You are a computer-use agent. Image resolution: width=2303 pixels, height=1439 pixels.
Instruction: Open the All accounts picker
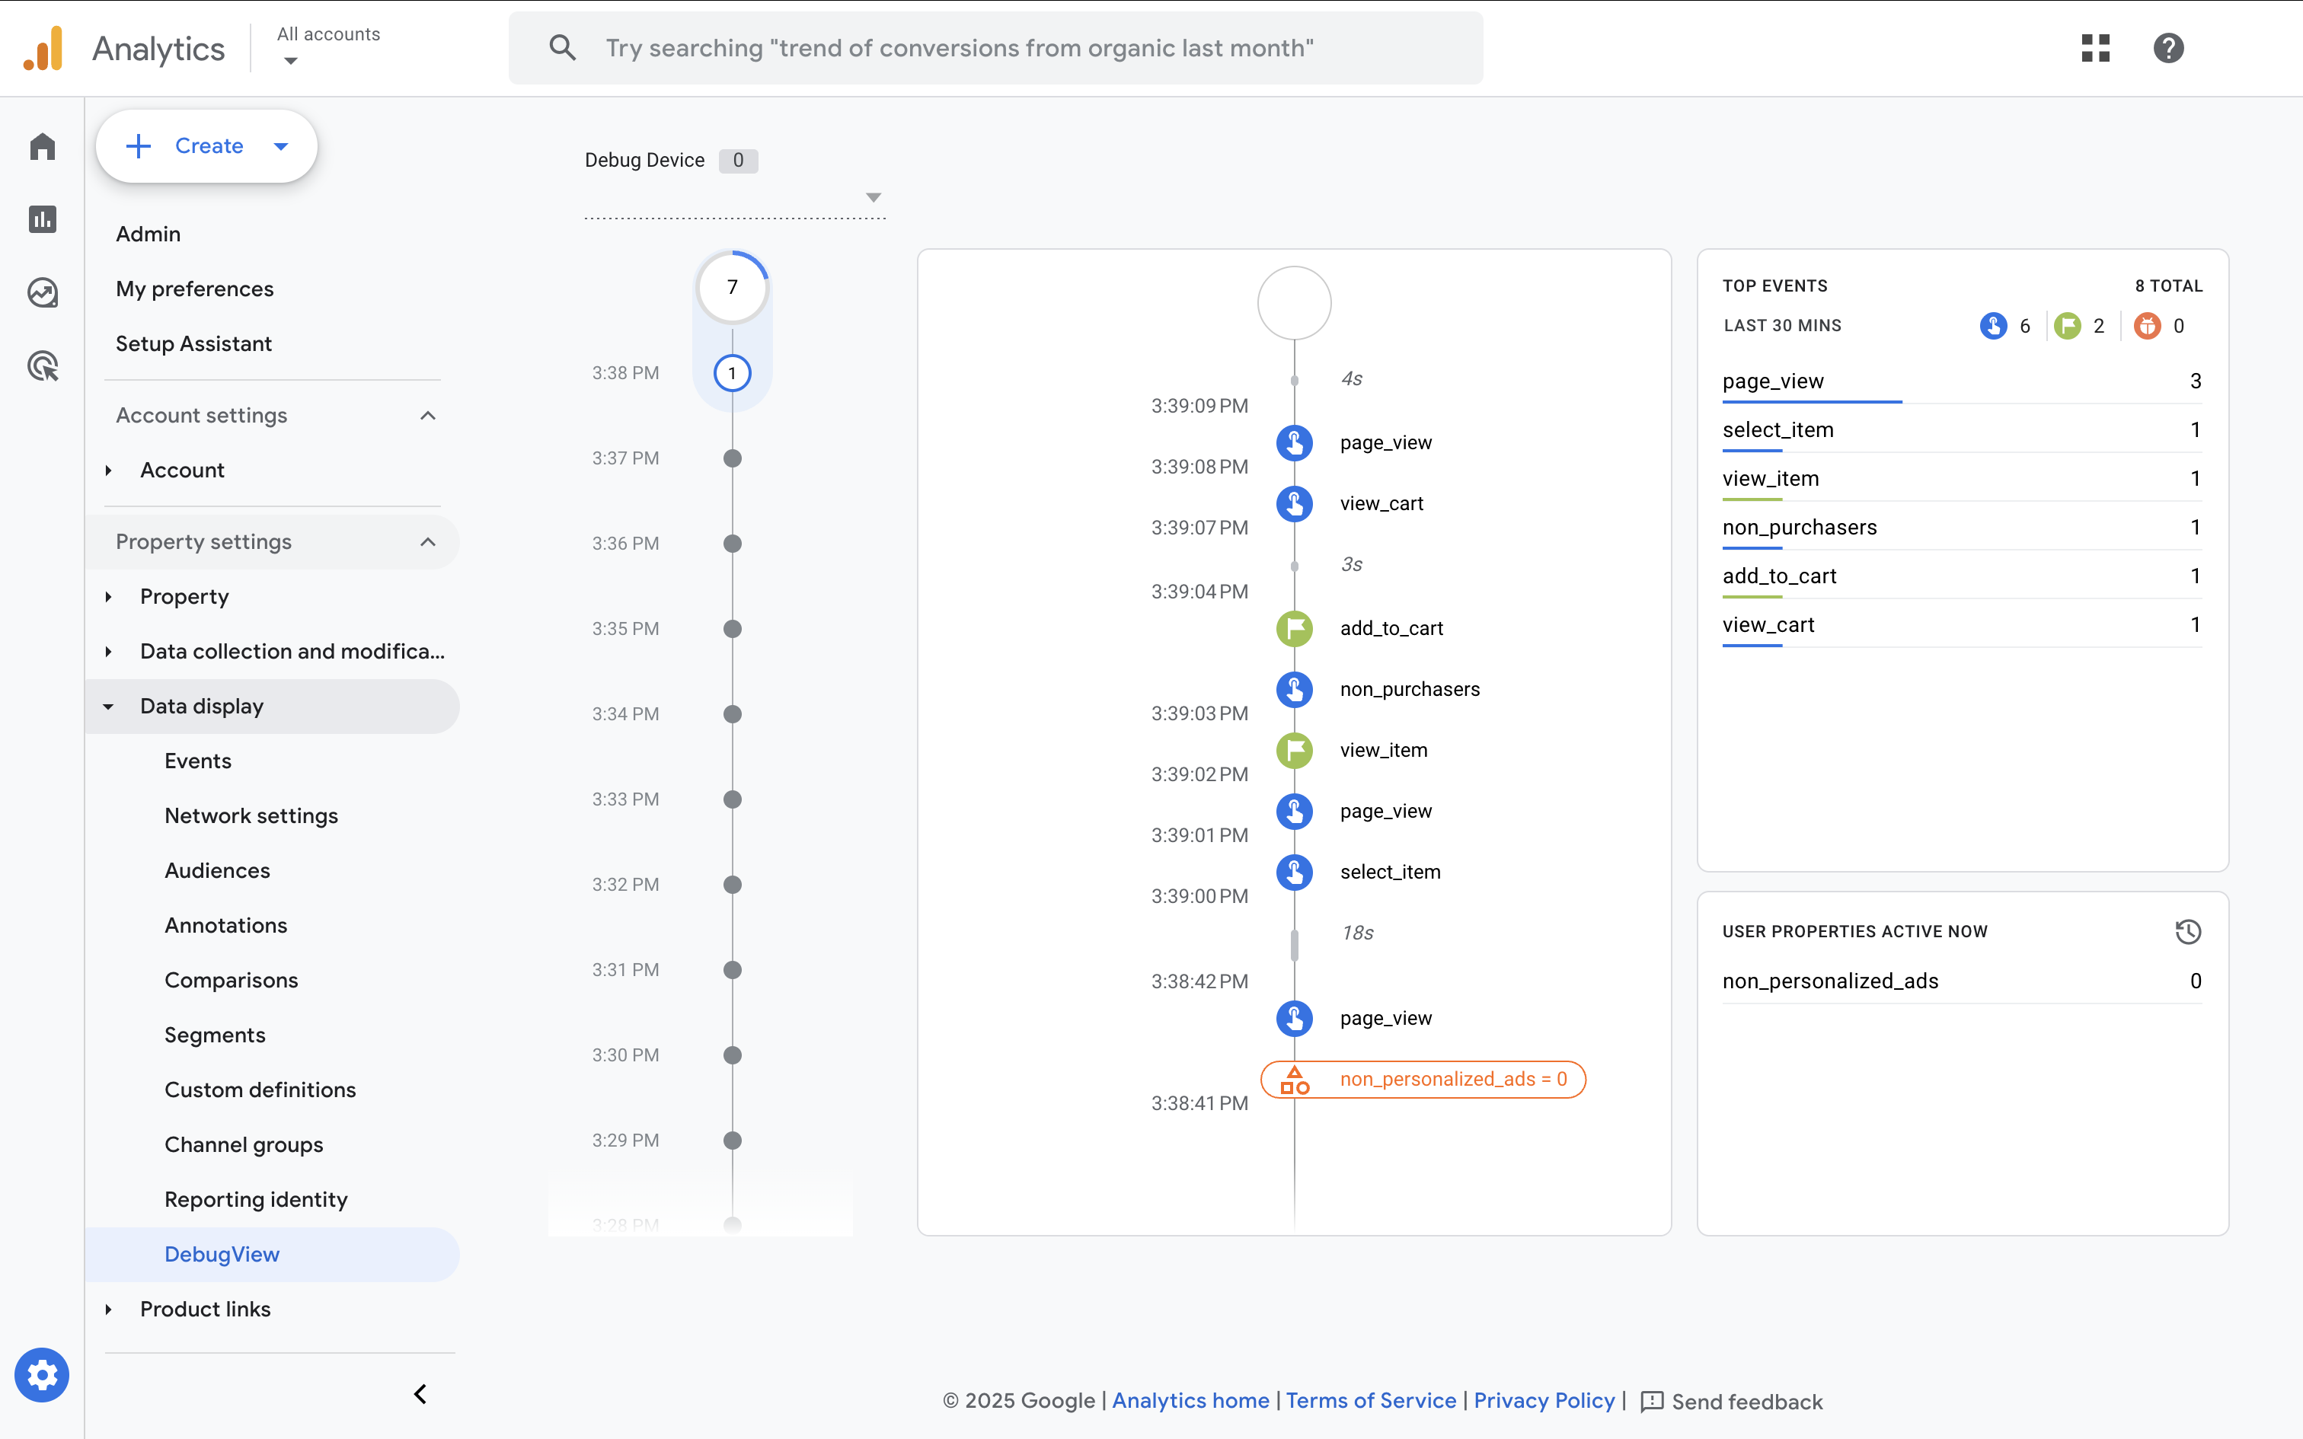(327, 46)
